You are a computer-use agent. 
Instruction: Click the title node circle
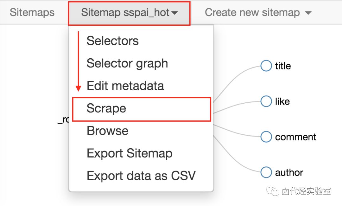click(x=266, y=66)
